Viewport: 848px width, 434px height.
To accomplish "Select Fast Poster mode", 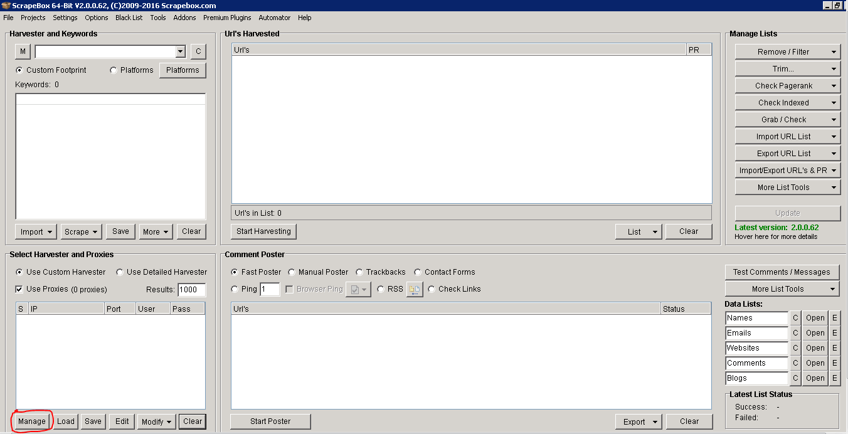I will pyautogui.click(x=235, y=272).
